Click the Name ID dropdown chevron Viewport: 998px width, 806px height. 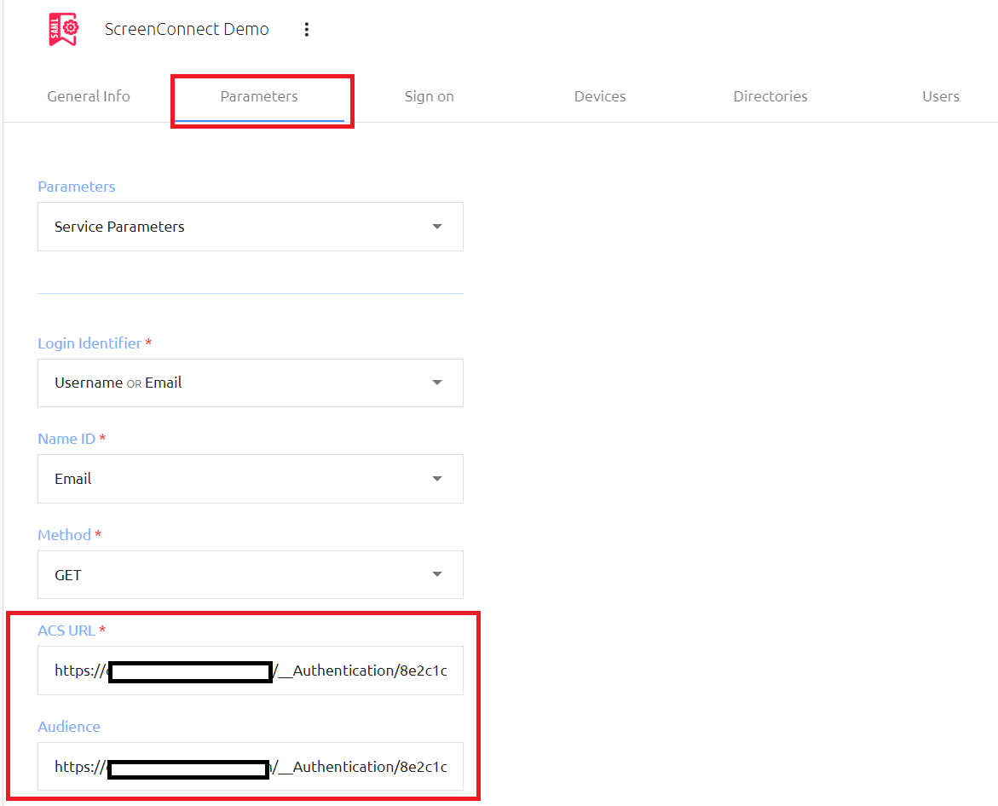437,478
